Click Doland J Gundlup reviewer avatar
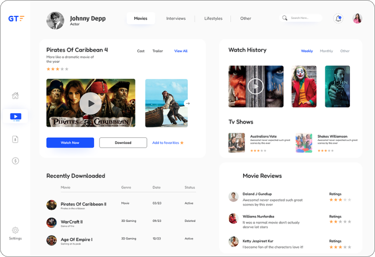The height and width of the screenshot is (257, 375). tap(233, 197)
